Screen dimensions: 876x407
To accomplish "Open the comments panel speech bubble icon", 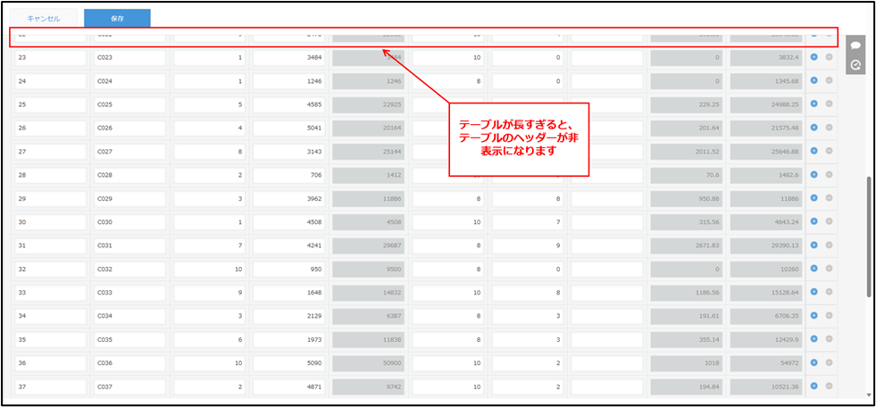I will coord(855,45).
